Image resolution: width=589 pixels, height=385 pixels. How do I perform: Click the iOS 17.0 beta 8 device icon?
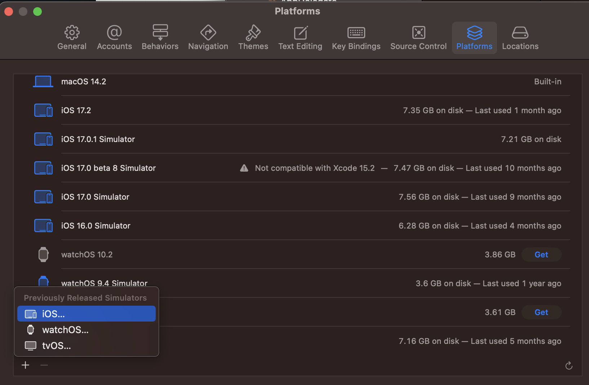click(x=43, y=168)
